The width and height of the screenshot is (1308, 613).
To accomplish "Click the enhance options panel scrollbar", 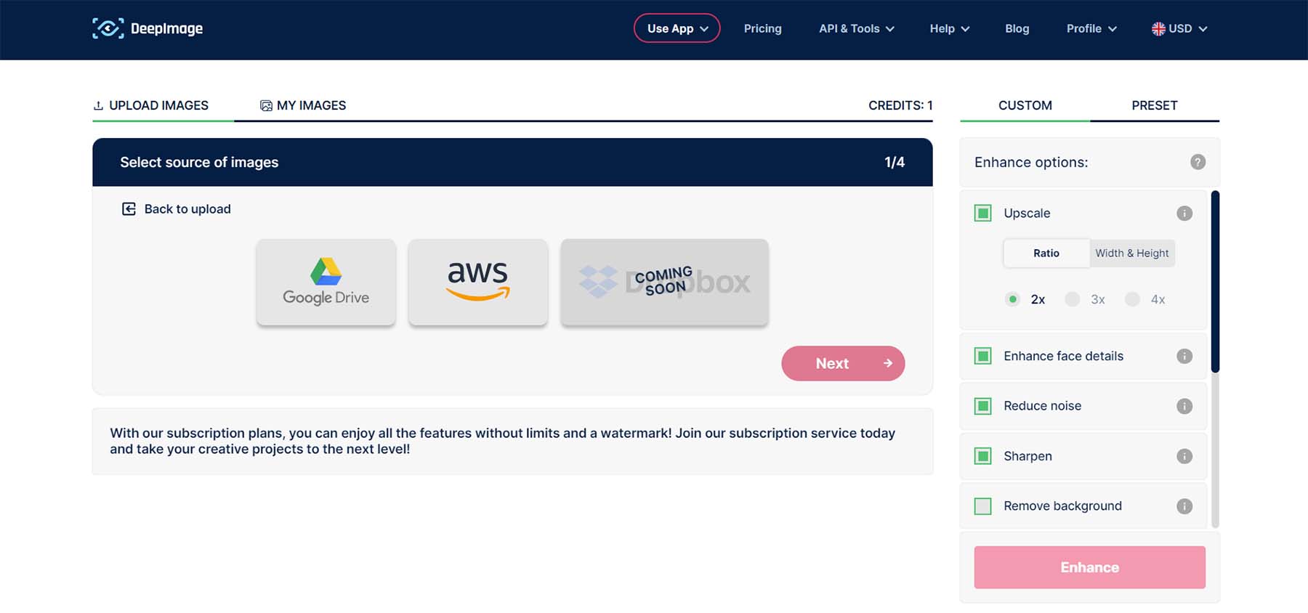I will [1215, 283].
